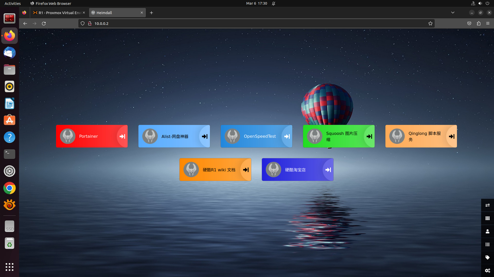Open Firefox View pinned tab
The image size is (494, 277).
[24, 13]
